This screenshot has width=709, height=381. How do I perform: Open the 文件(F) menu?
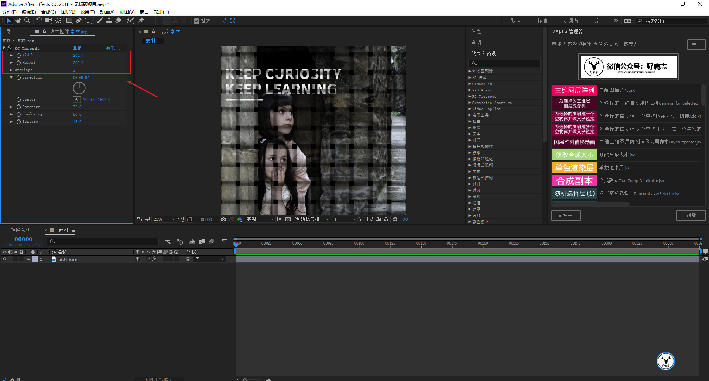(10, 12)
